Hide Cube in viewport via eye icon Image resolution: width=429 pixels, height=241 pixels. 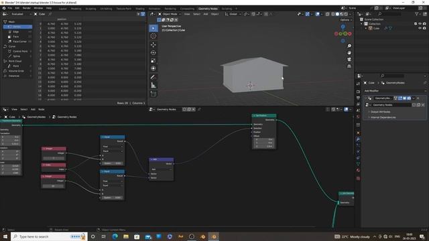[x=420, y=28]
